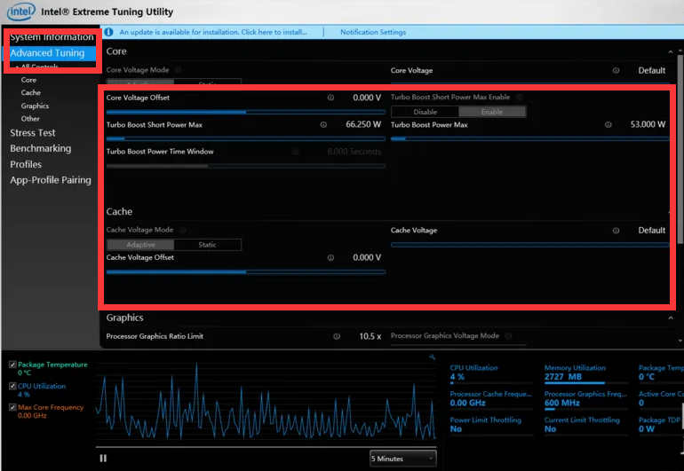This screenshot has height=471, width=684.
Task: Click the 53.000 W value
Action: pyautogui.click(x=648, y=124)
